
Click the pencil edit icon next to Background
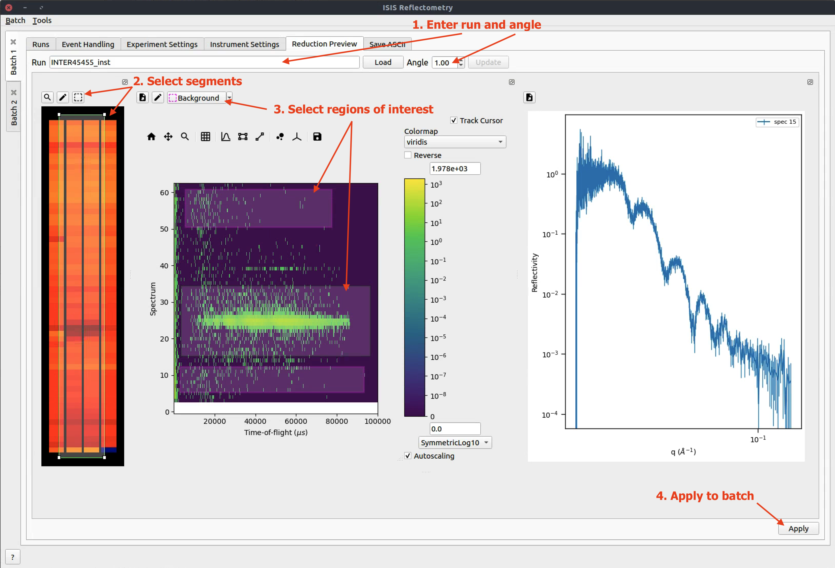click(x=158, y=97)
